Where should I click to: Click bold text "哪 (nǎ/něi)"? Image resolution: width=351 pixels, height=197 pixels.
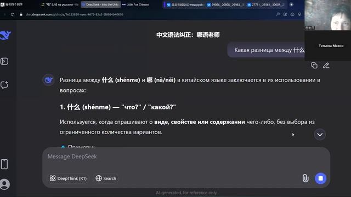click(161, 80)
